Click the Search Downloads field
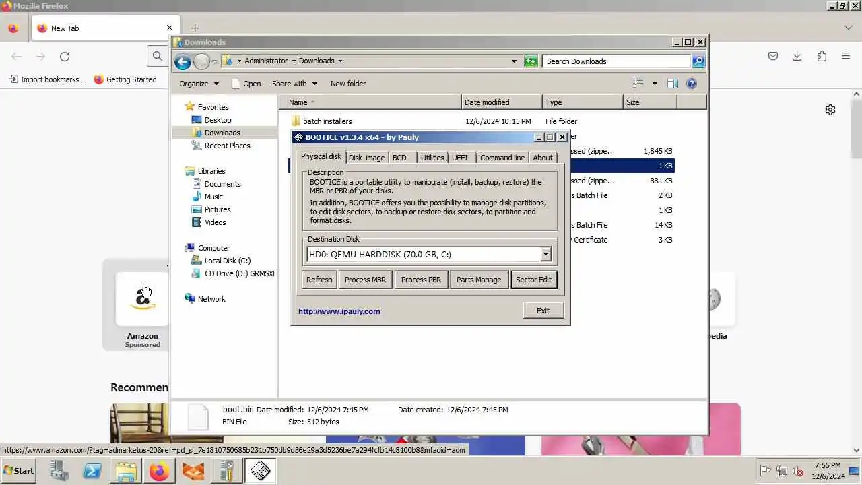The width and height of the screenshot is (862, 485). [616, 61]
